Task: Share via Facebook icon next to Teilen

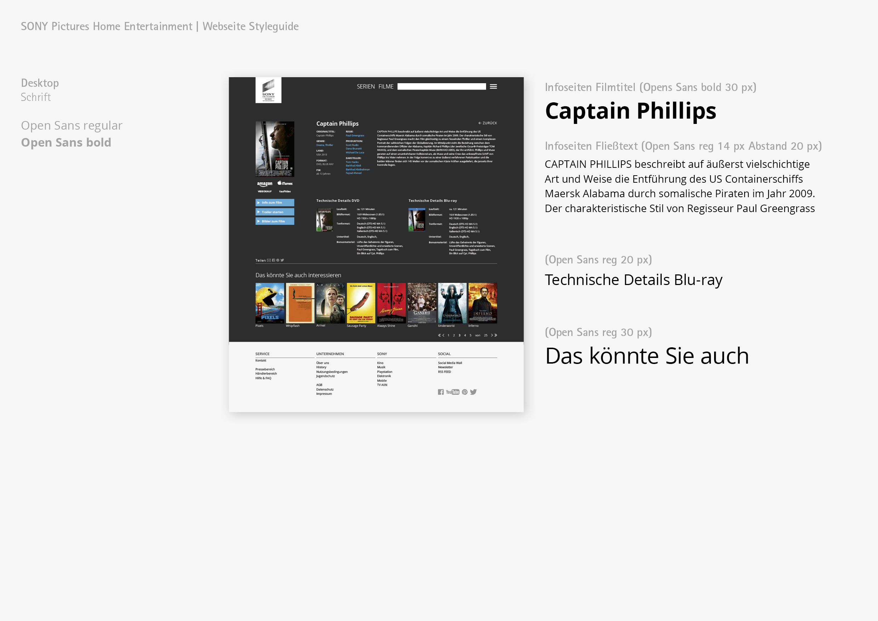Action: (273, 261)
